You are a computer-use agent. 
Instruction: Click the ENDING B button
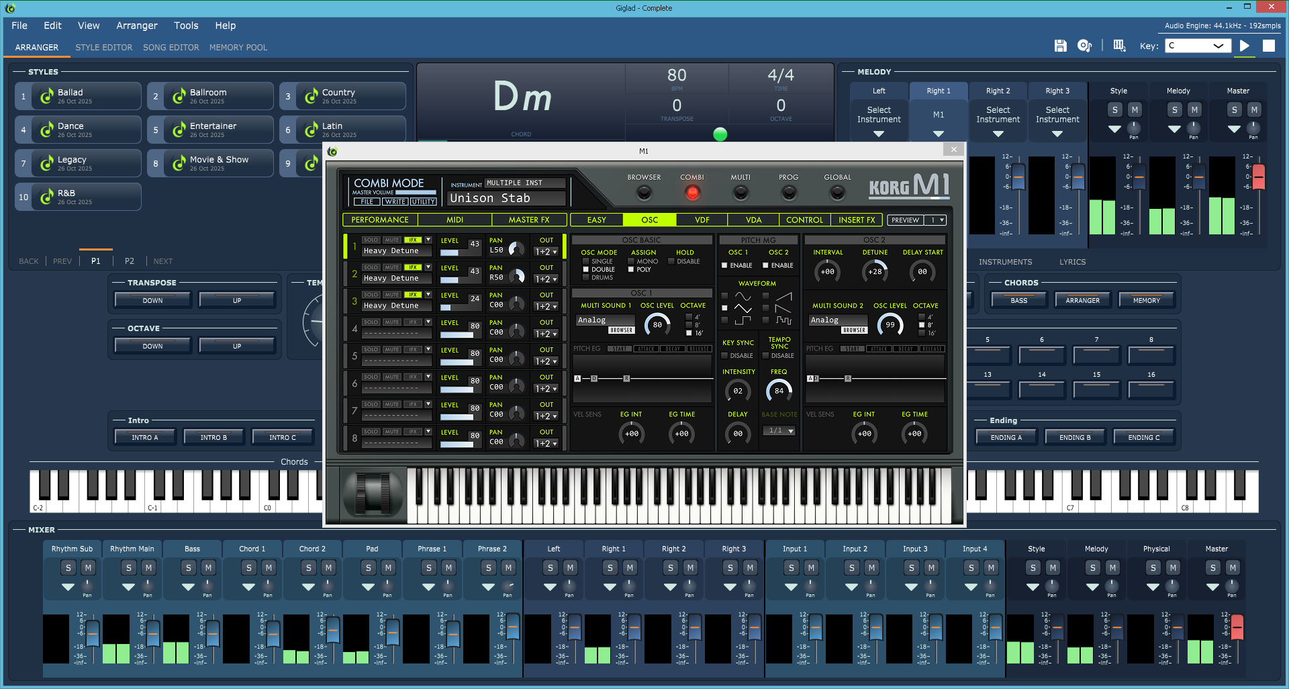pyautogui.click(x=1074, y=437)
